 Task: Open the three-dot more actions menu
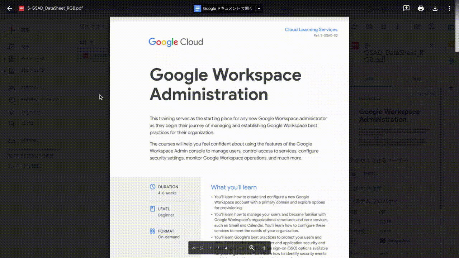point(449,8)
